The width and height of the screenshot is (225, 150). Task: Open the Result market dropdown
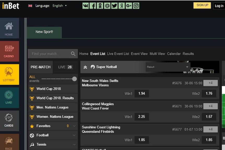click(x=168, y=67)
